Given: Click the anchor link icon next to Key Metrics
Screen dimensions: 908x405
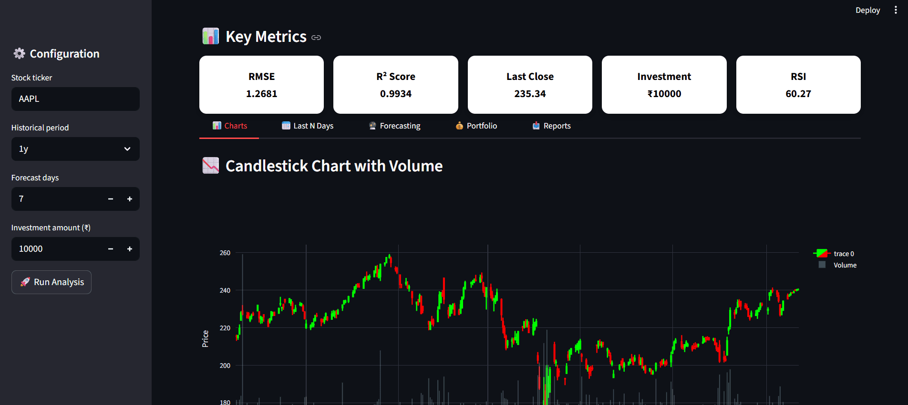Looking at the screenshot, I should click(316, 37).
